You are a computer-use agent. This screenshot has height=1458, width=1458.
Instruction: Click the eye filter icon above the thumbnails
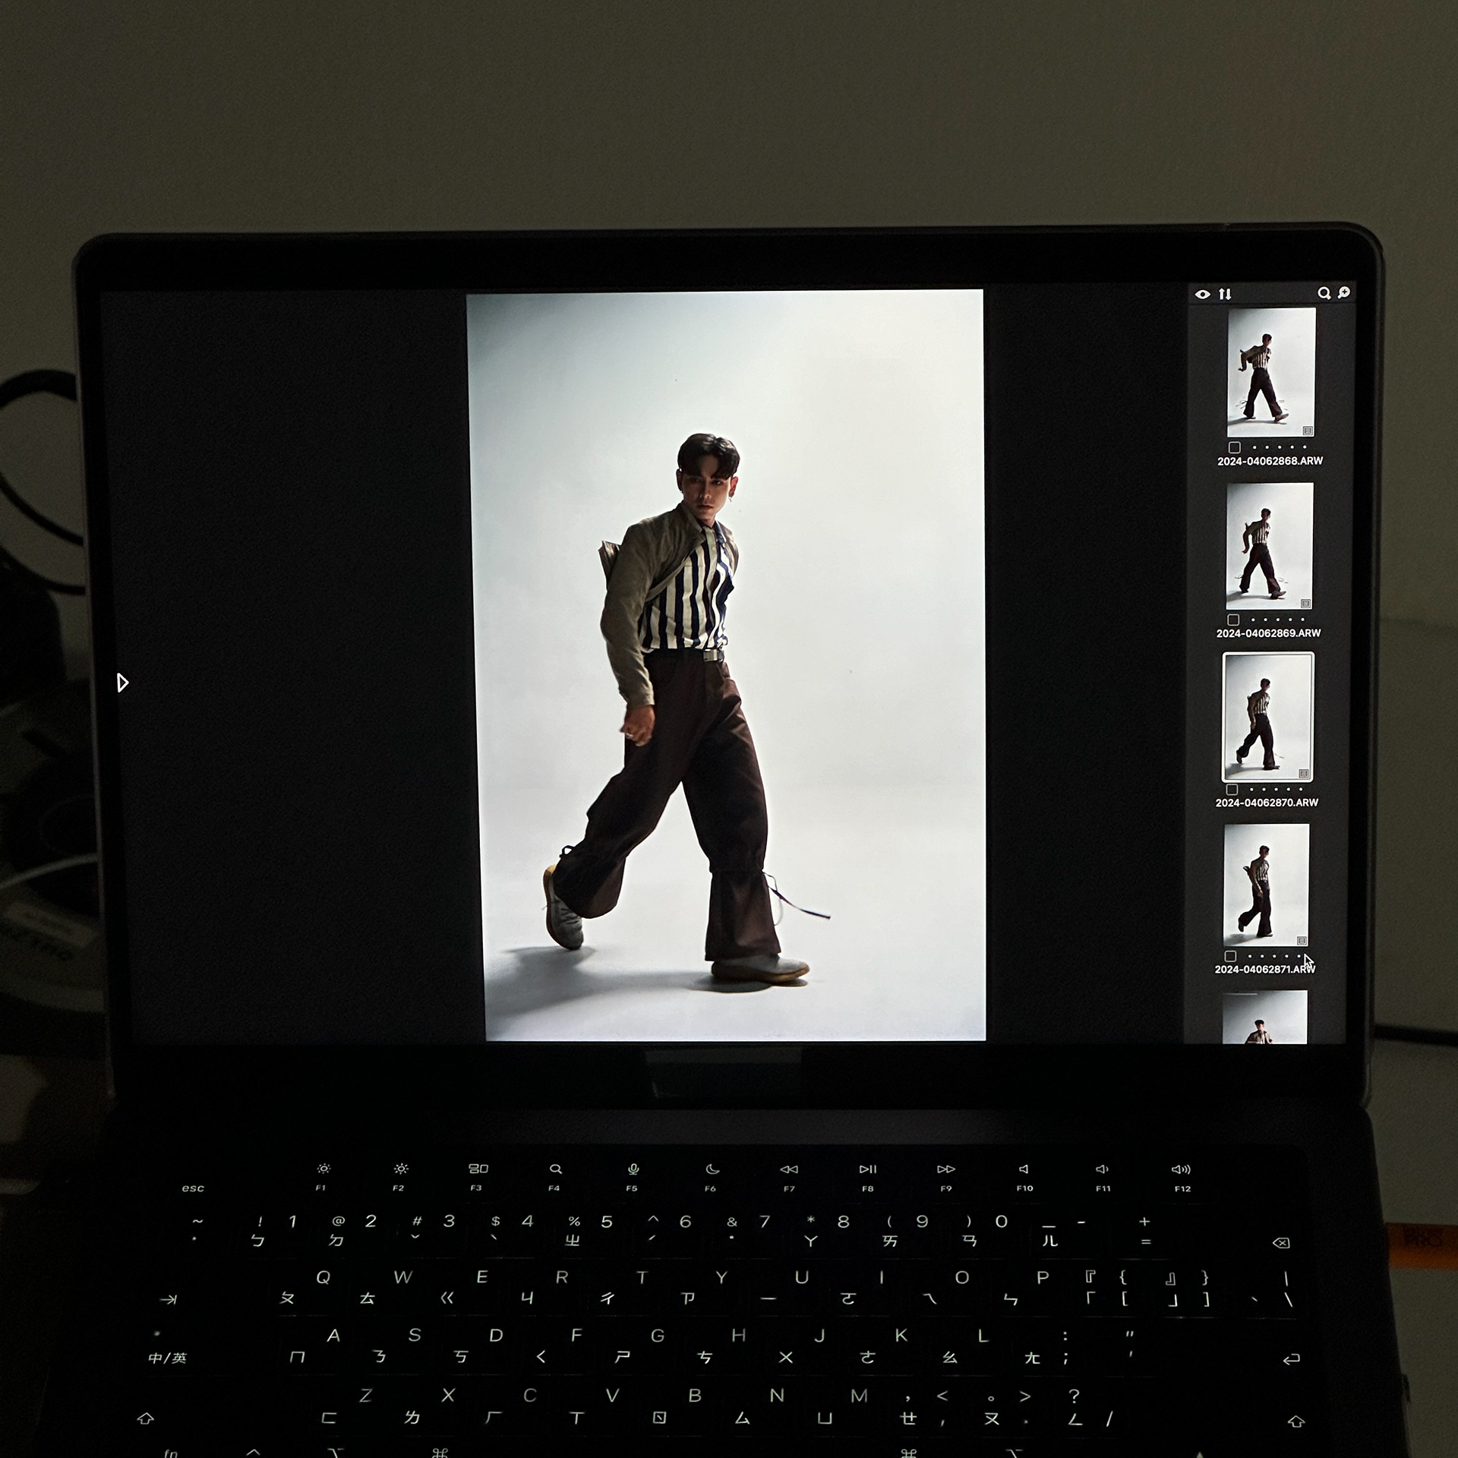[1202, 294]
